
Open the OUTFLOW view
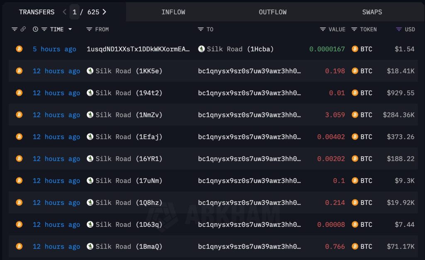pyautogui.click(x=273, y=12)
